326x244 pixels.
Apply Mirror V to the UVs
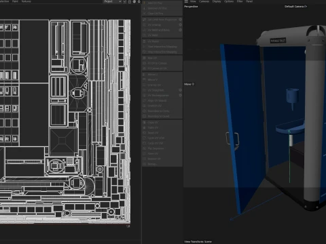(162, 80)
